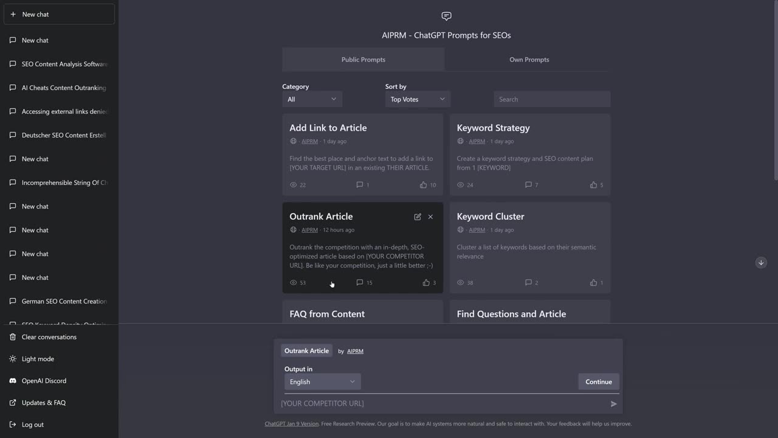Select the Find Questions and Article card
The height and width of the screenshot is (438, 778).
tap(530, 312)
